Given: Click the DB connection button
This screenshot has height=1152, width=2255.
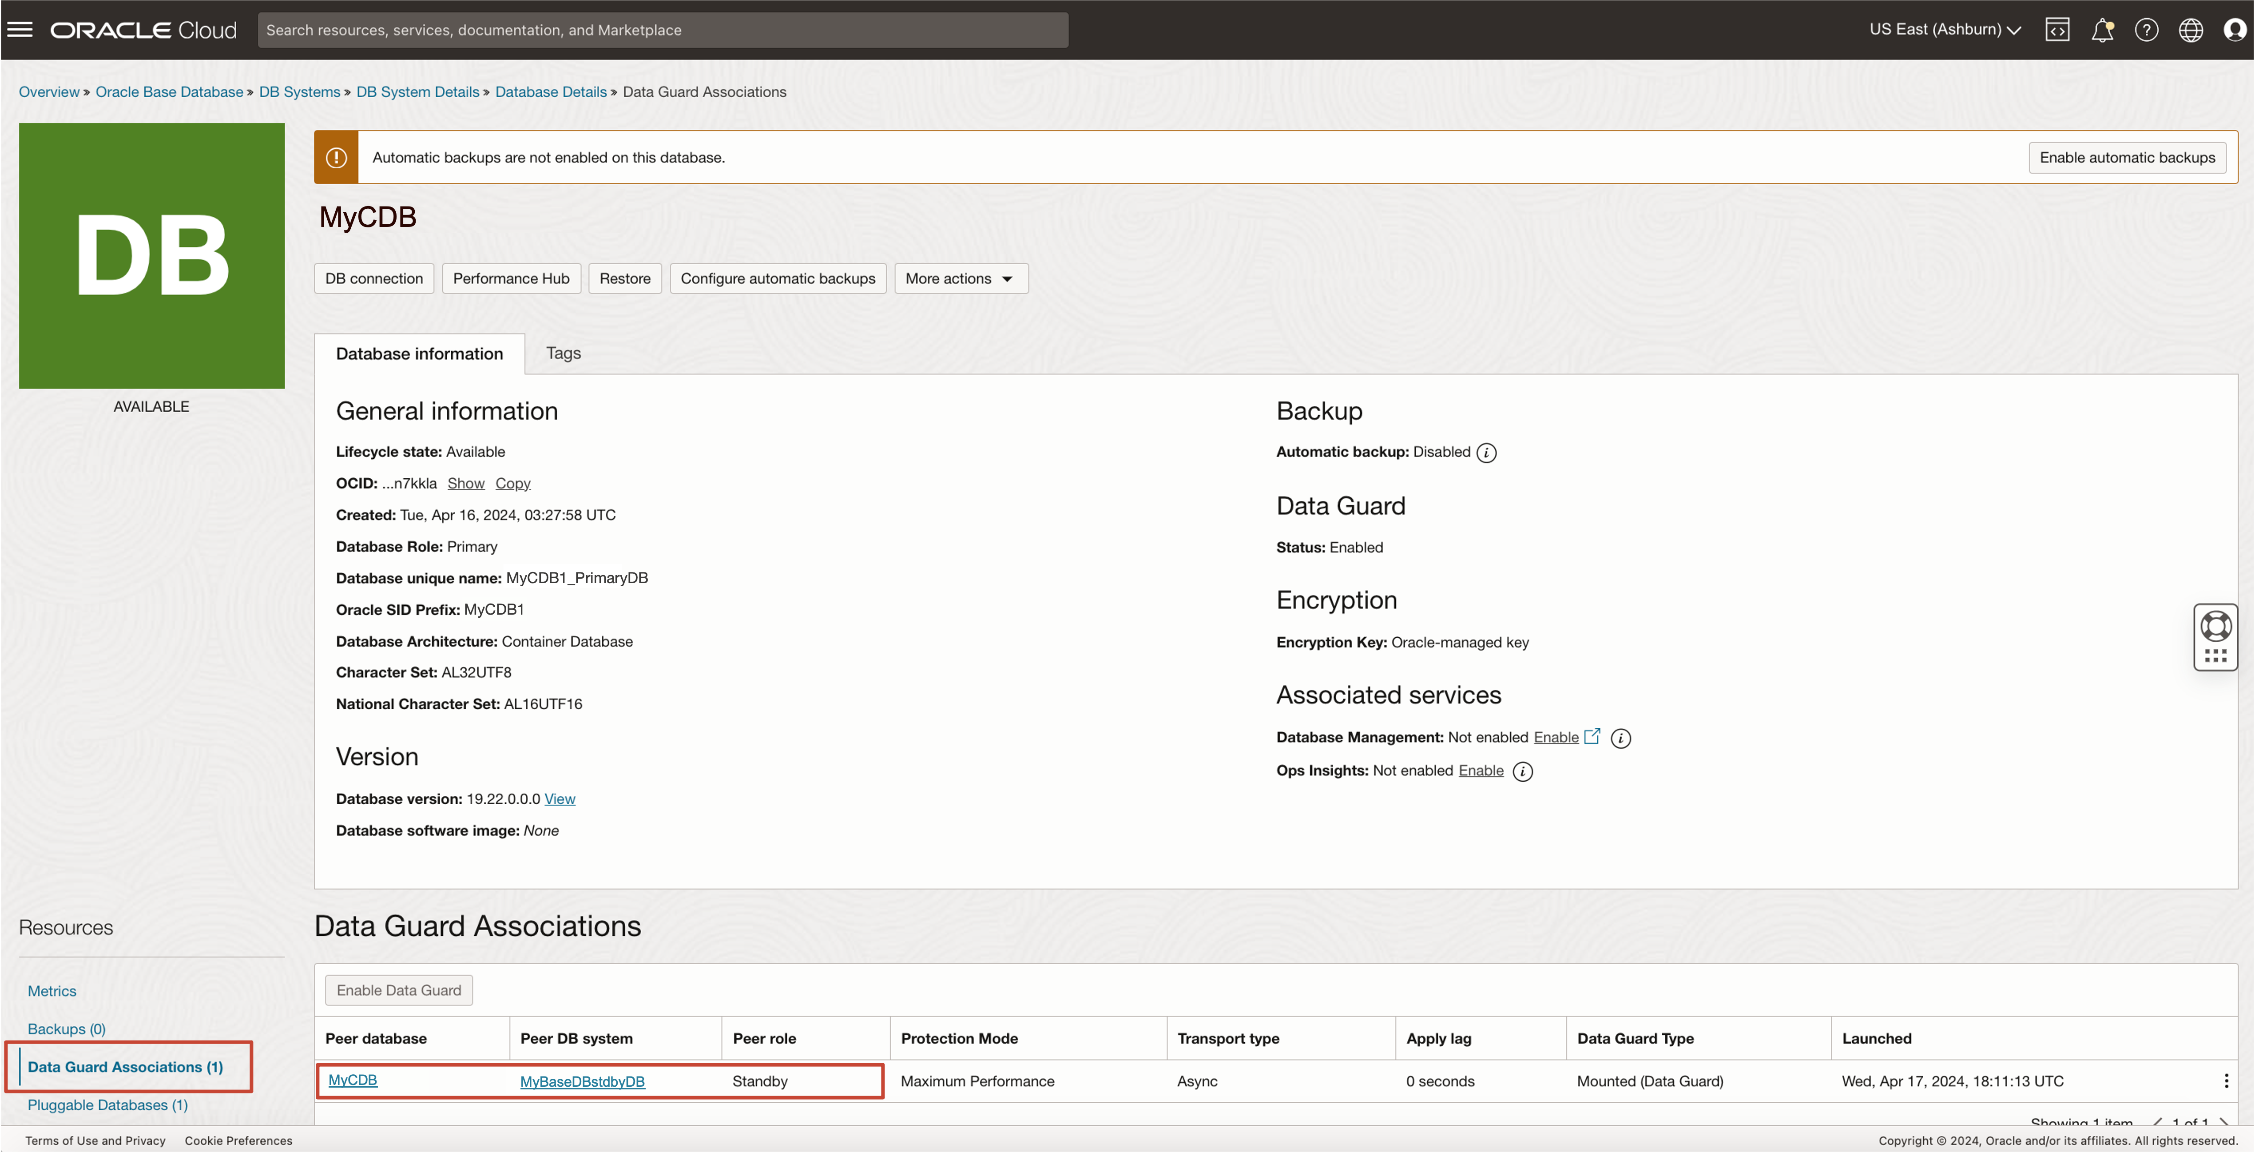Looking at the screenshot, I should pos(374,278).
